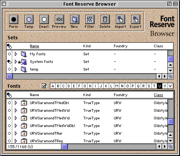Screen dimensions: 180x156
Task: Click the Import toolbar icon
Action: coord(121,19)
